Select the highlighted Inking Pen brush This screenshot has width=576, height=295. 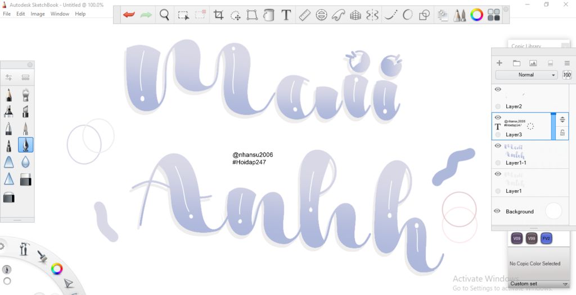(25, 145)
